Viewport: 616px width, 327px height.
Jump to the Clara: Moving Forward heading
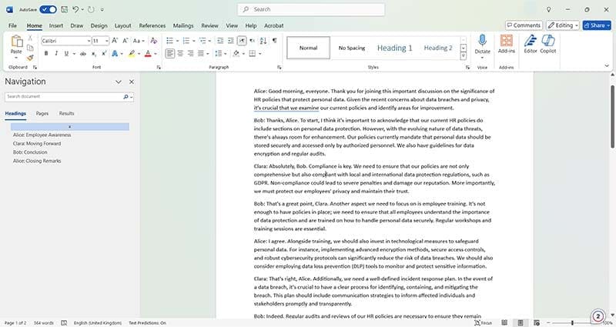point(37,144)
